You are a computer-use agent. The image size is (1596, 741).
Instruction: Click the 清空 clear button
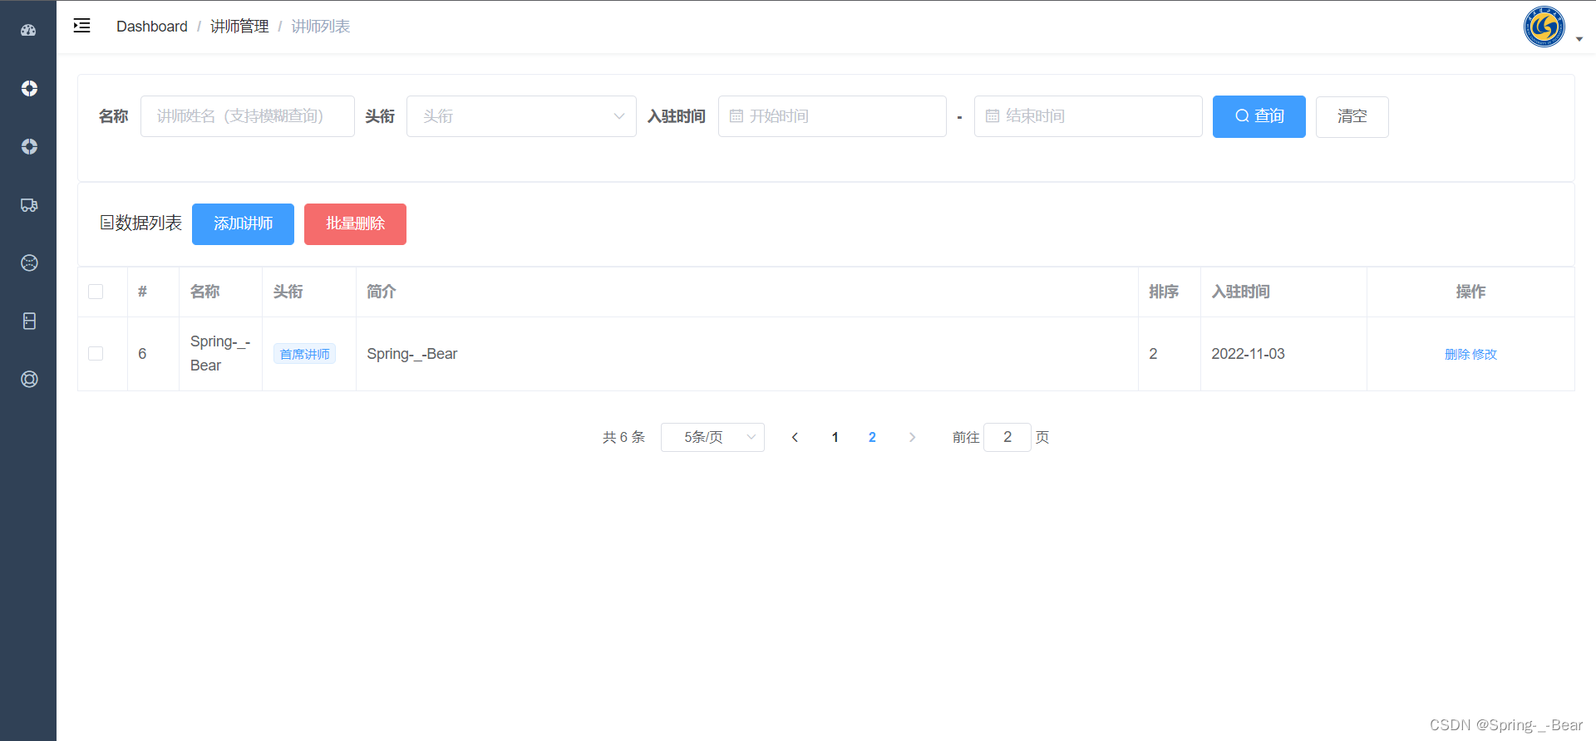(x=1352, y=116)
